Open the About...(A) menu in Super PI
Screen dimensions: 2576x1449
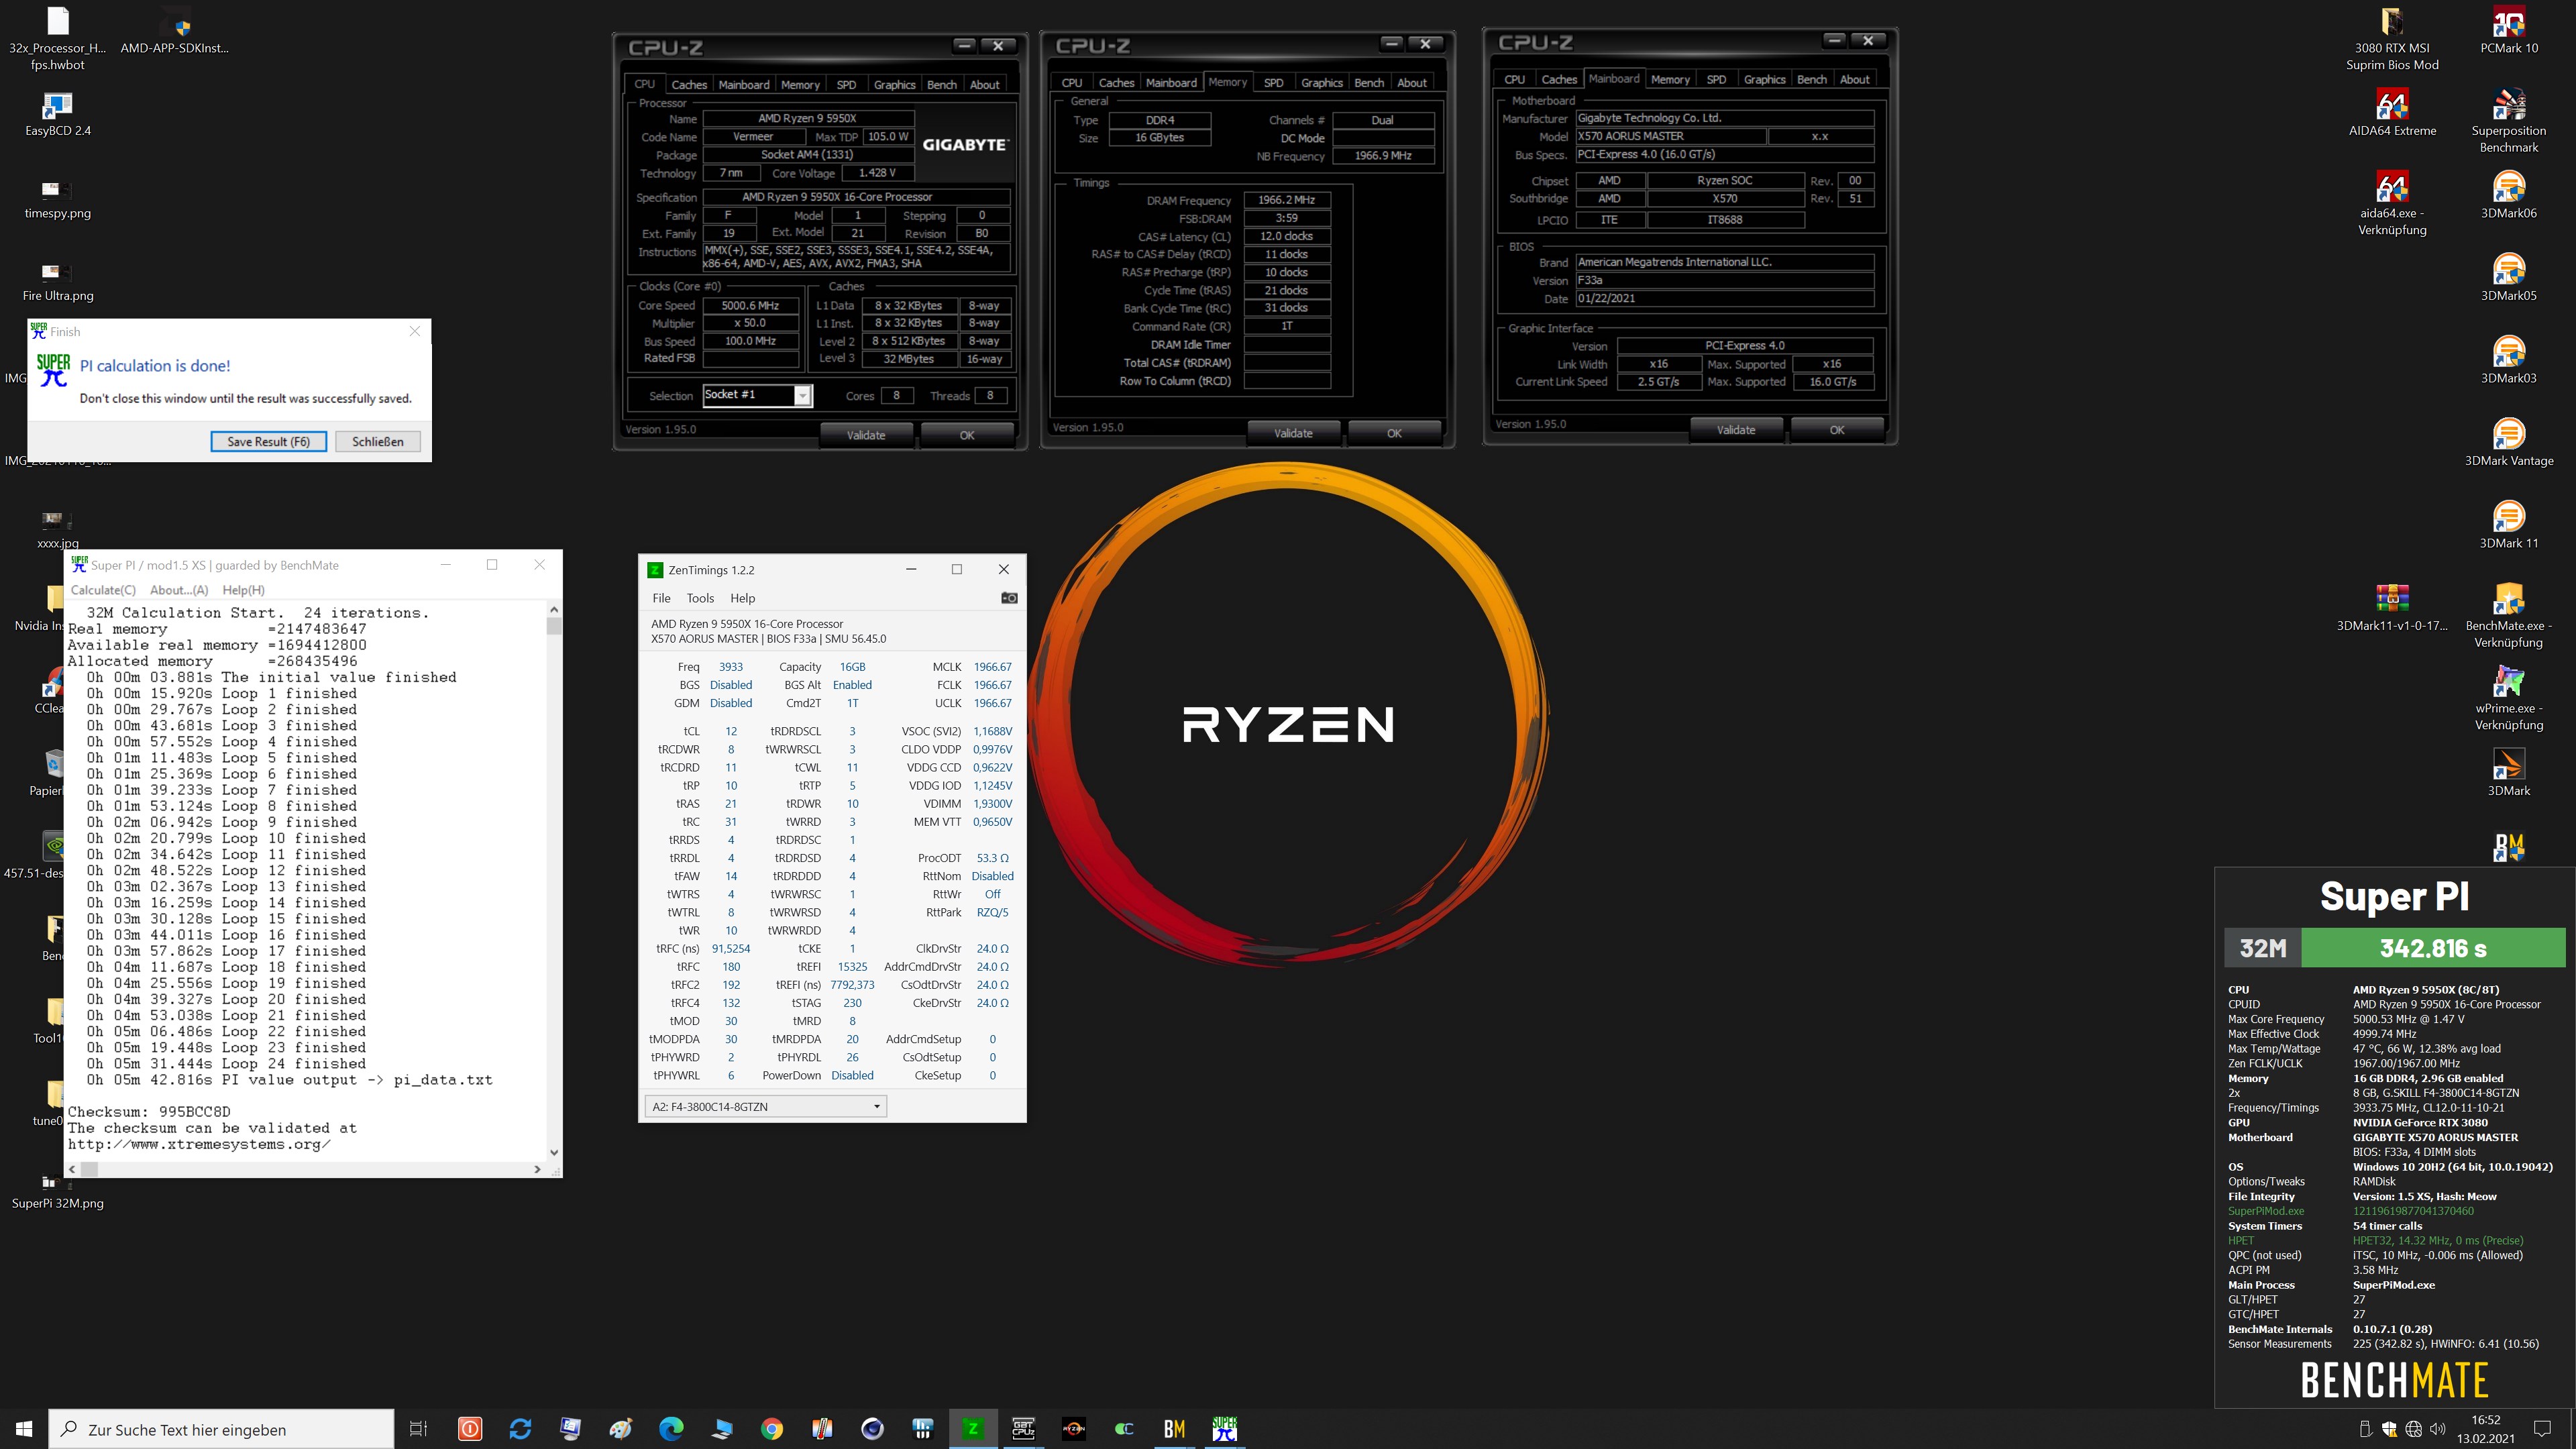[x=179, y=590]
